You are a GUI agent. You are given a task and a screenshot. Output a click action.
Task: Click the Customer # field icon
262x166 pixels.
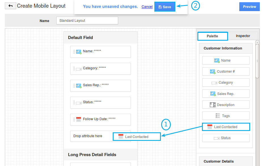(x=213, y=72)
